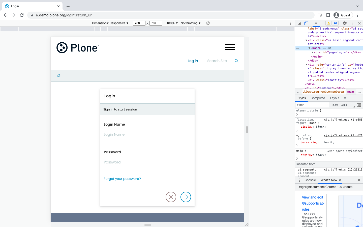Click the hamburger menu on the Plone page
The height and width of the screenshot is (227, 363).
point(230,47)
